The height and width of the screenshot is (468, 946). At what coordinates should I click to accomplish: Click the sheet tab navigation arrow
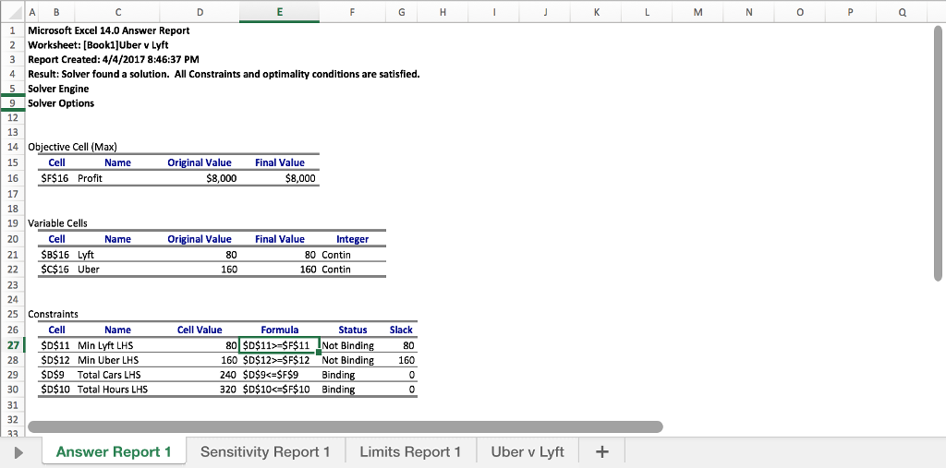click(x=17, y=451)
